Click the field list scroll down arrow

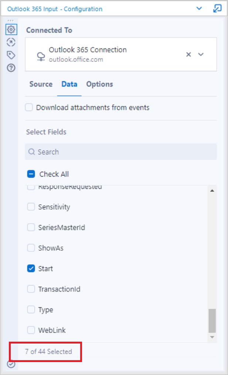click(x=212, y=337)
